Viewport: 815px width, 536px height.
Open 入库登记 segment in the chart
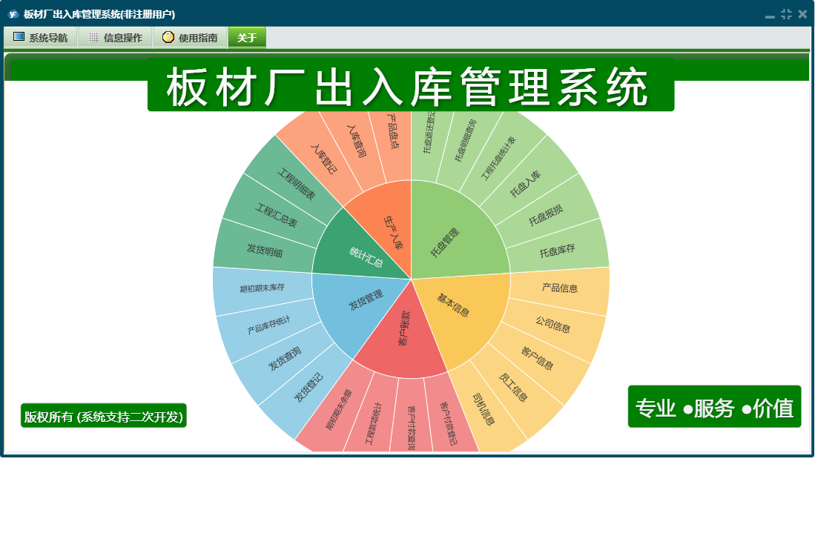(x=324, y=158)
